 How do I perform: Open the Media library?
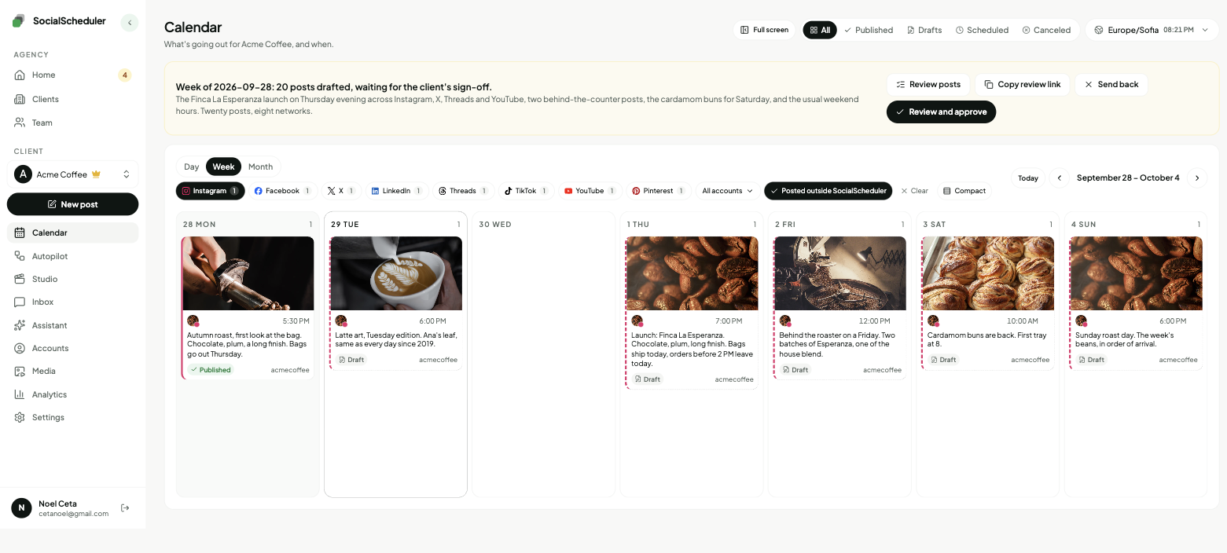click(x=72, y=371)
